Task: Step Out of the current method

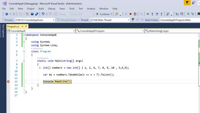Action: (x=161, y=14)
